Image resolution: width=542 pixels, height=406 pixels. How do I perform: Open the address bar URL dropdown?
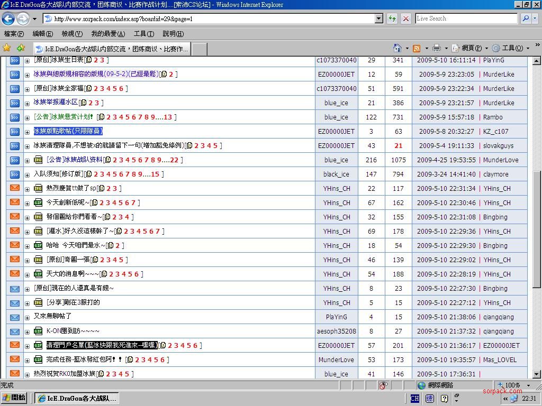pyautogui.click(x=379, y=19)
